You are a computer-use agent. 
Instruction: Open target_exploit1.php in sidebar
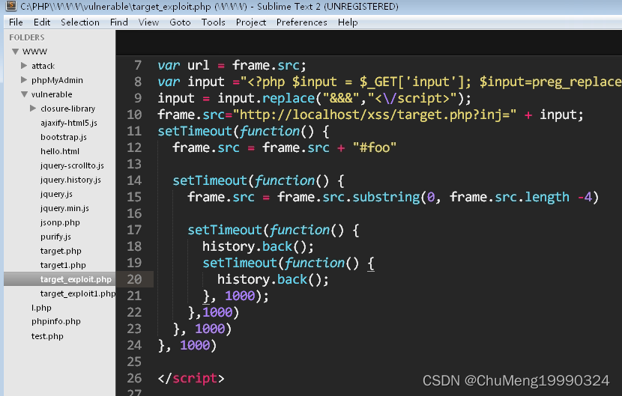point(78,293)
